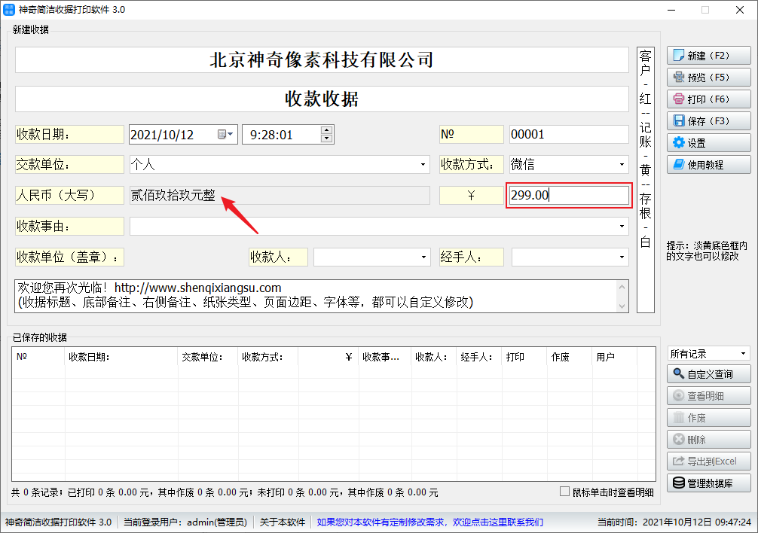The image size is (758, 533).
Task: Click the 收款单位（盖章） label field
Action: click(x=69, y=257)
